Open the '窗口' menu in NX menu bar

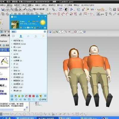(x=60, y=5)
